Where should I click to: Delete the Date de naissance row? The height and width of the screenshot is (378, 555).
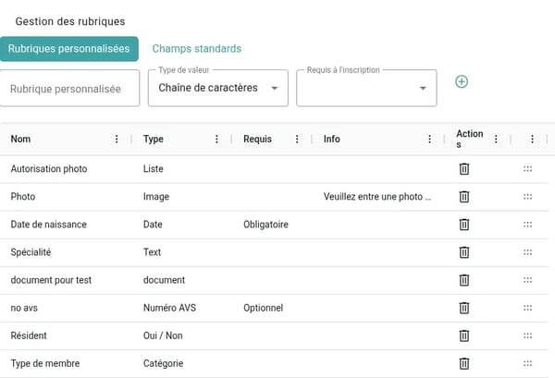(464, 225)
